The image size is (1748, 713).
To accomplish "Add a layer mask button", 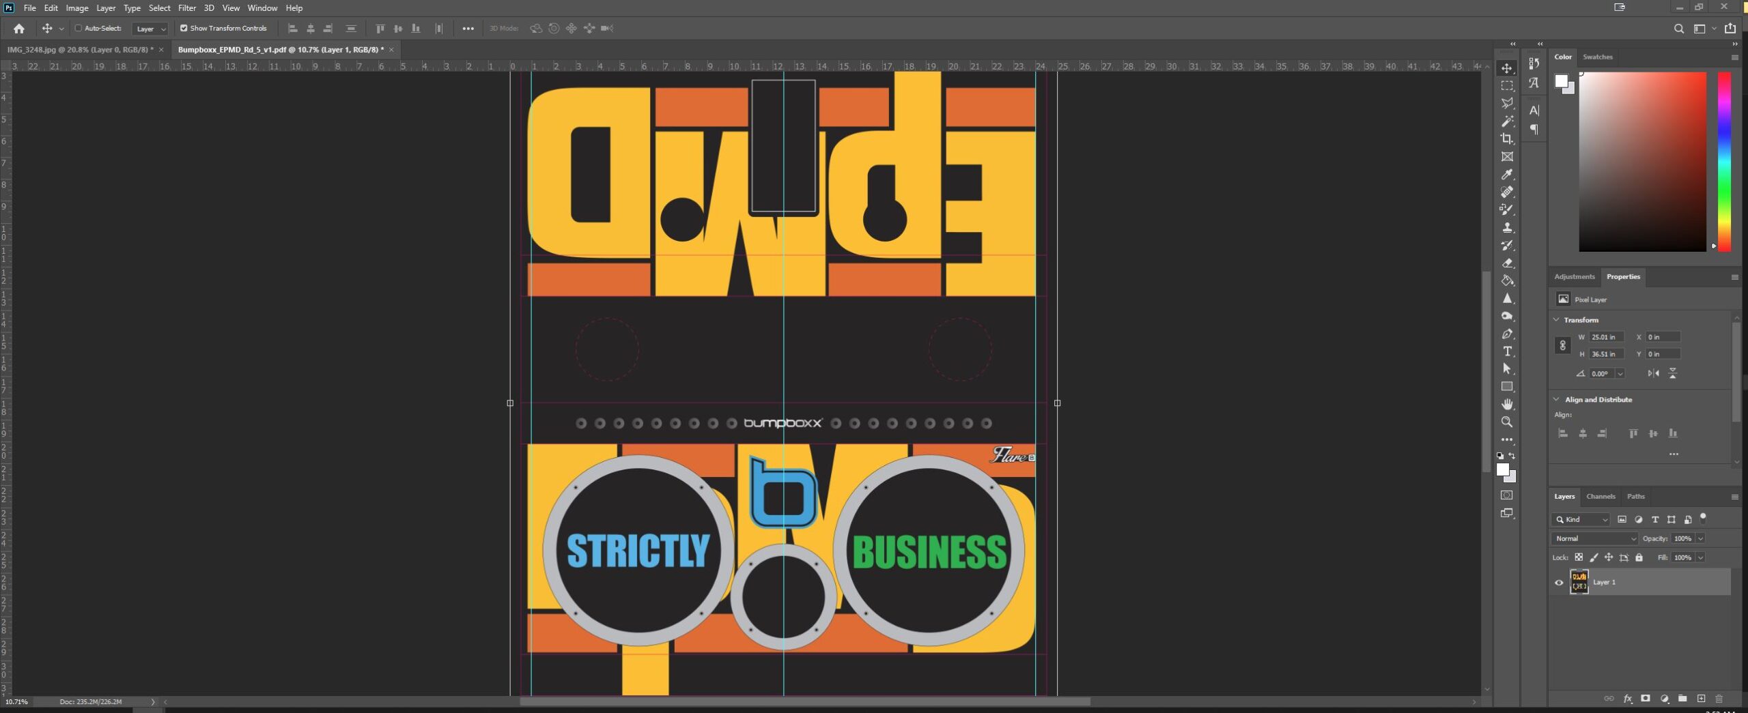I will click(x=1646, y=699).
